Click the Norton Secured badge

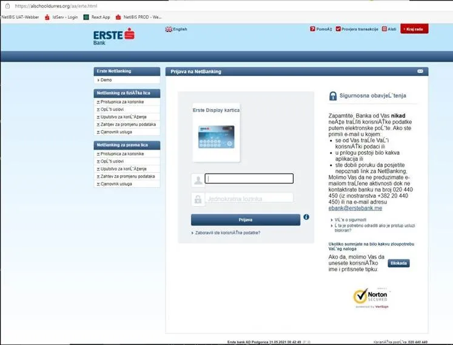tap(372, 298)
